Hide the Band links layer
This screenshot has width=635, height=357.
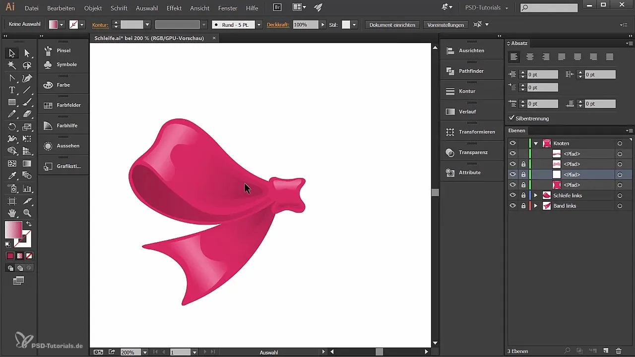[513, 206]
